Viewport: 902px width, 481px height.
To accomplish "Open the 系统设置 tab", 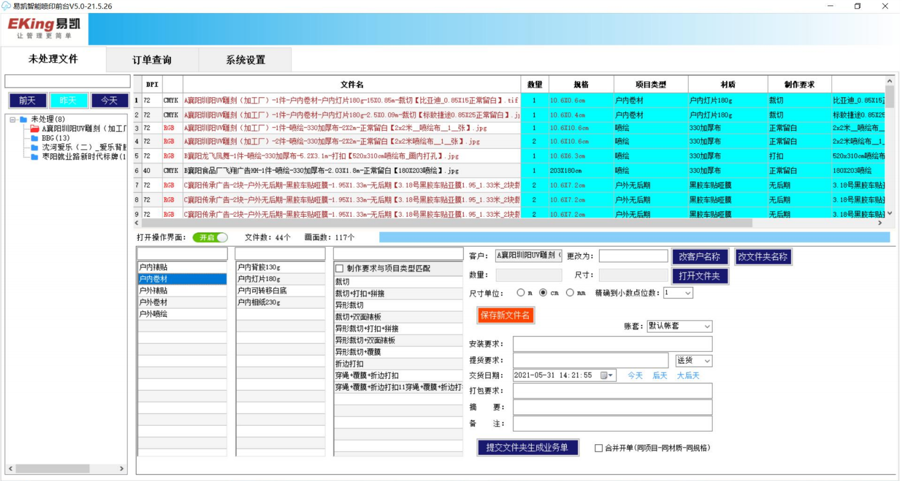I will click(x=245, y=60).
